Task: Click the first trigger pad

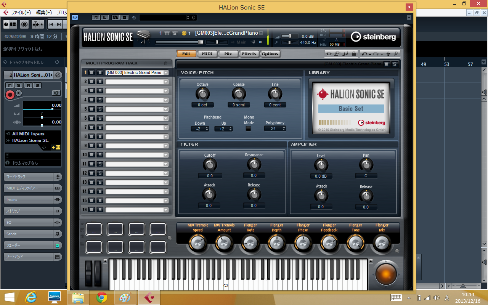Action: (94, 229)
